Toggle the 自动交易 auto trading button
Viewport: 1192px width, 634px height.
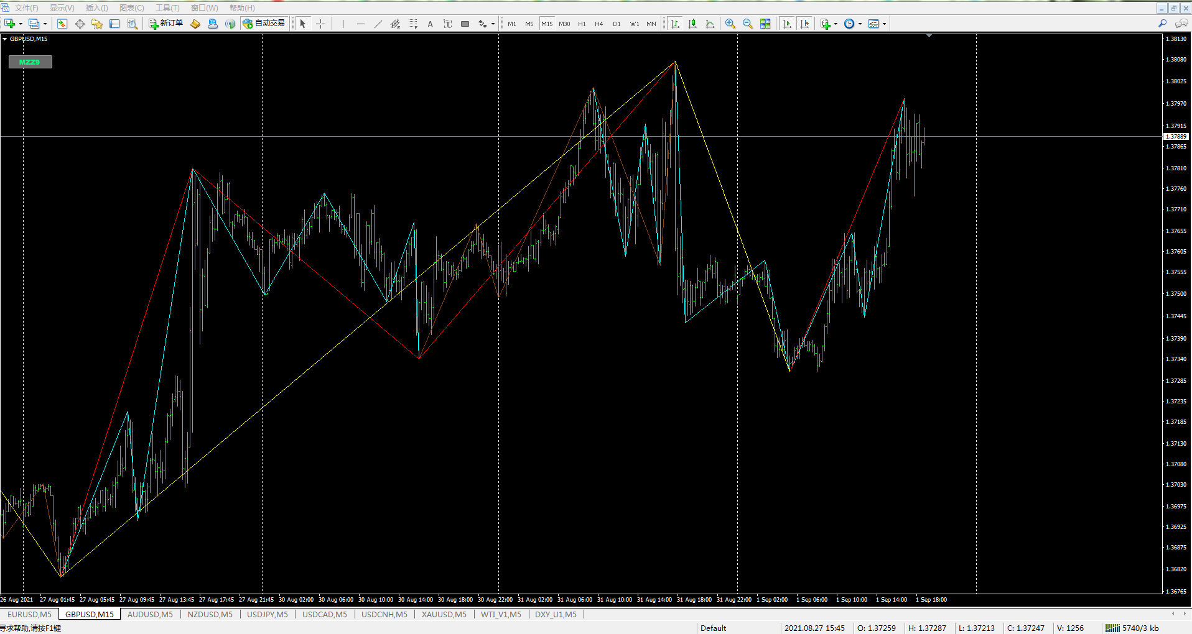(x=264, y=24)
